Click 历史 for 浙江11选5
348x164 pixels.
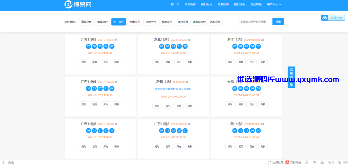click(x=252, y=62)
